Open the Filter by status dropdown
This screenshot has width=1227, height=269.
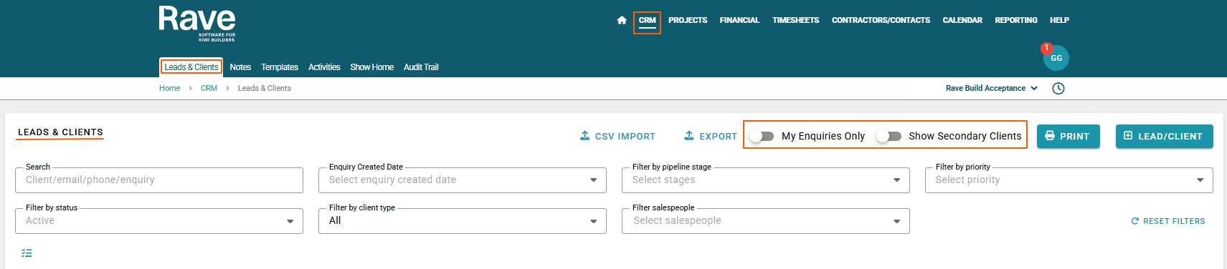(x=158, y=221)
